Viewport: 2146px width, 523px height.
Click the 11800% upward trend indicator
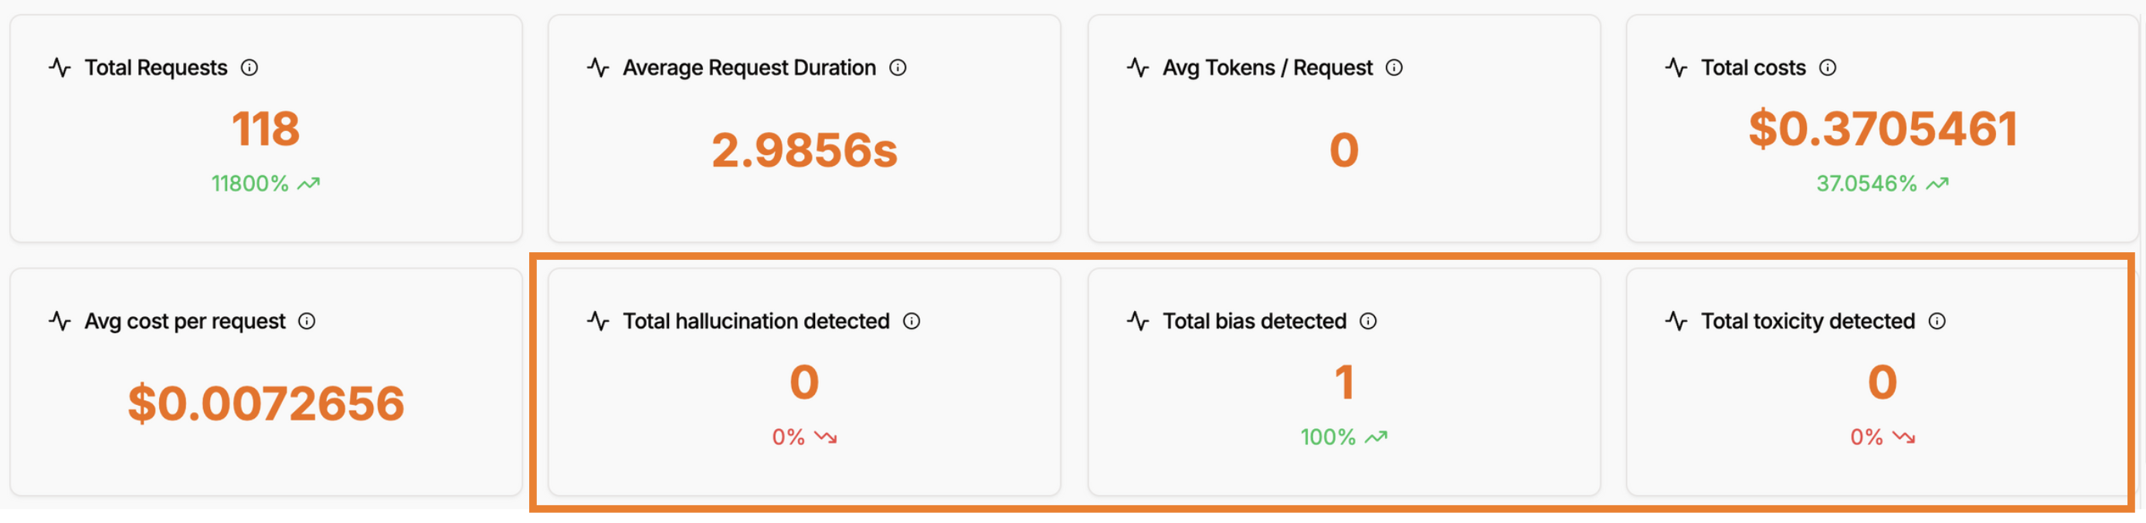tap(266, 184)
